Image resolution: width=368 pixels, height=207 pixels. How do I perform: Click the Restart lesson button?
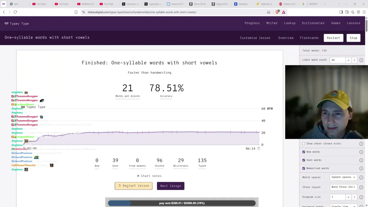pos(133,186)
